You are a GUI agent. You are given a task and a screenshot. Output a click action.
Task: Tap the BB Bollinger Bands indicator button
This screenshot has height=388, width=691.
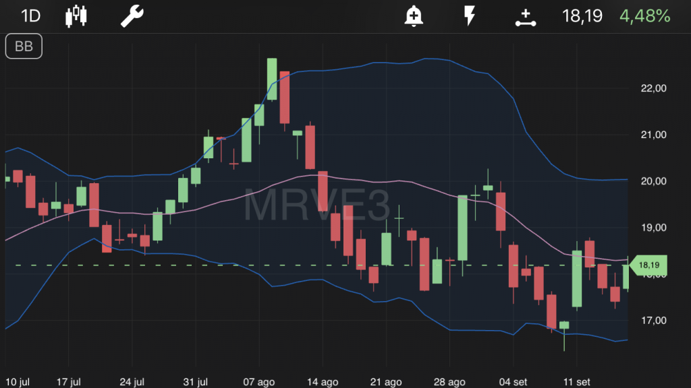(x=24, y=46)
